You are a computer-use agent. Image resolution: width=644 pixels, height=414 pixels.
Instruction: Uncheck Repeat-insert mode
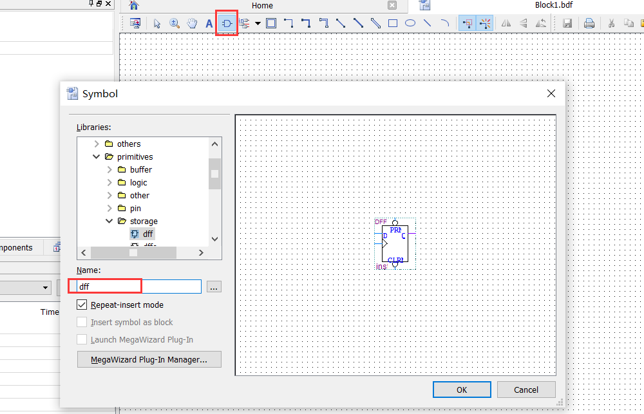(82, 305)
